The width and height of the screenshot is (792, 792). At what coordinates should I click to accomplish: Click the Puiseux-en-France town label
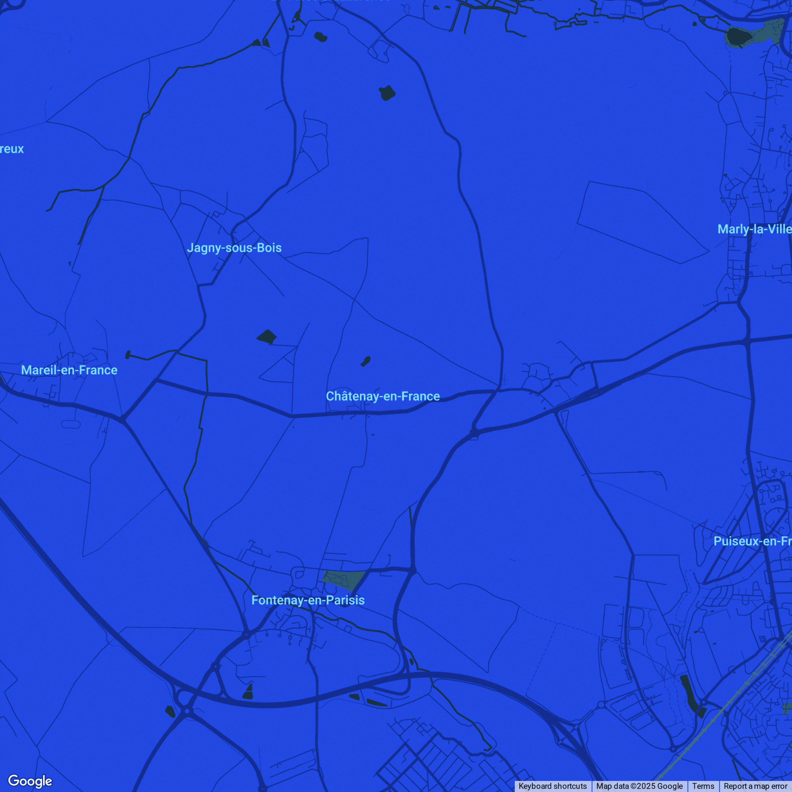tap(753, 541)
